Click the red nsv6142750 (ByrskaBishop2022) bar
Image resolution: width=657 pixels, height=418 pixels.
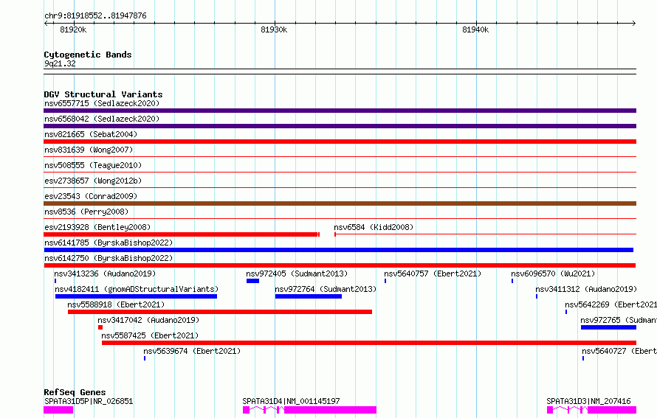click(x=340, y=265)
